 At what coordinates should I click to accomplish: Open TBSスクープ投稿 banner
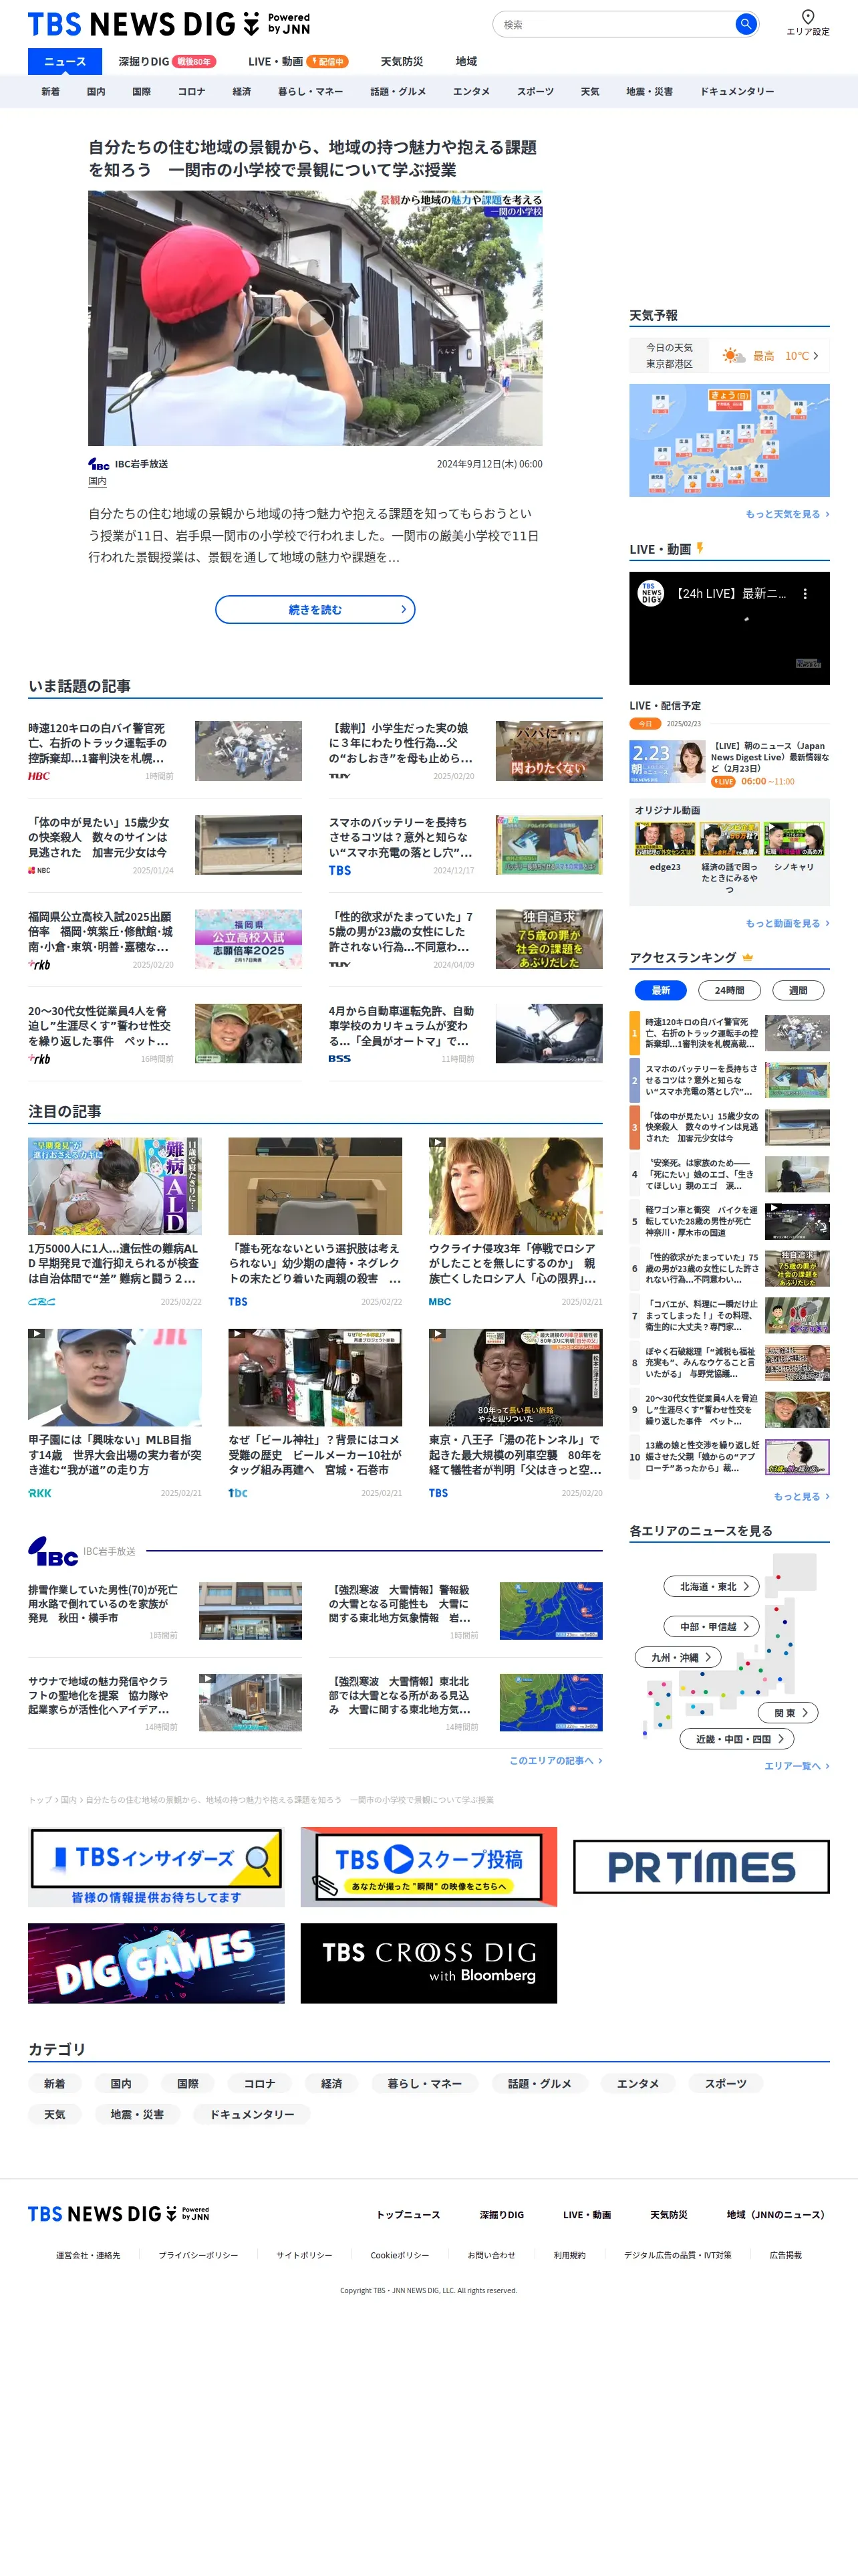coord(428,1866)
